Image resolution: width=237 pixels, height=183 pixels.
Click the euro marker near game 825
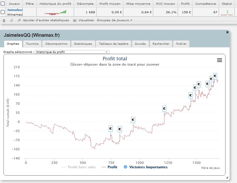(x=120, y=129)
